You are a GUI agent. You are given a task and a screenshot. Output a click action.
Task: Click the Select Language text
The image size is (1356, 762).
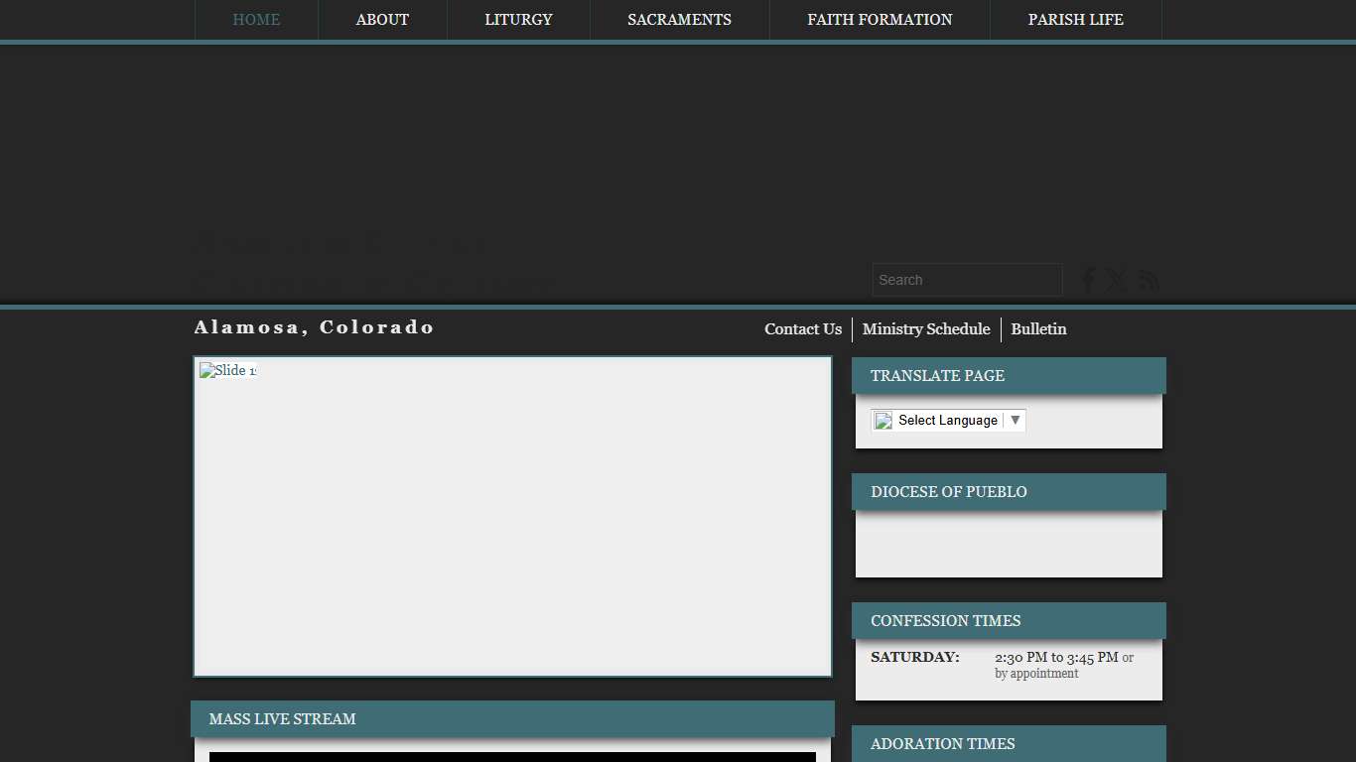[947, 421]
